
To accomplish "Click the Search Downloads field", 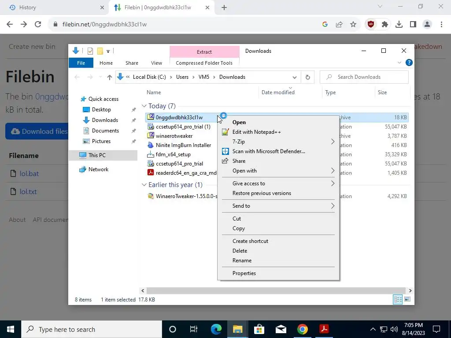I will (364, 77).
